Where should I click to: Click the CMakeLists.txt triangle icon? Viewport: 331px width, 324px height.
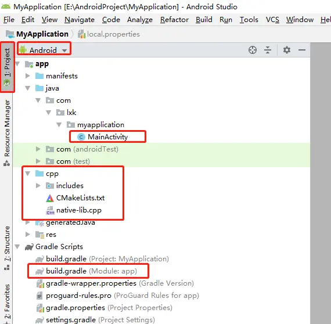pos(50,198)
